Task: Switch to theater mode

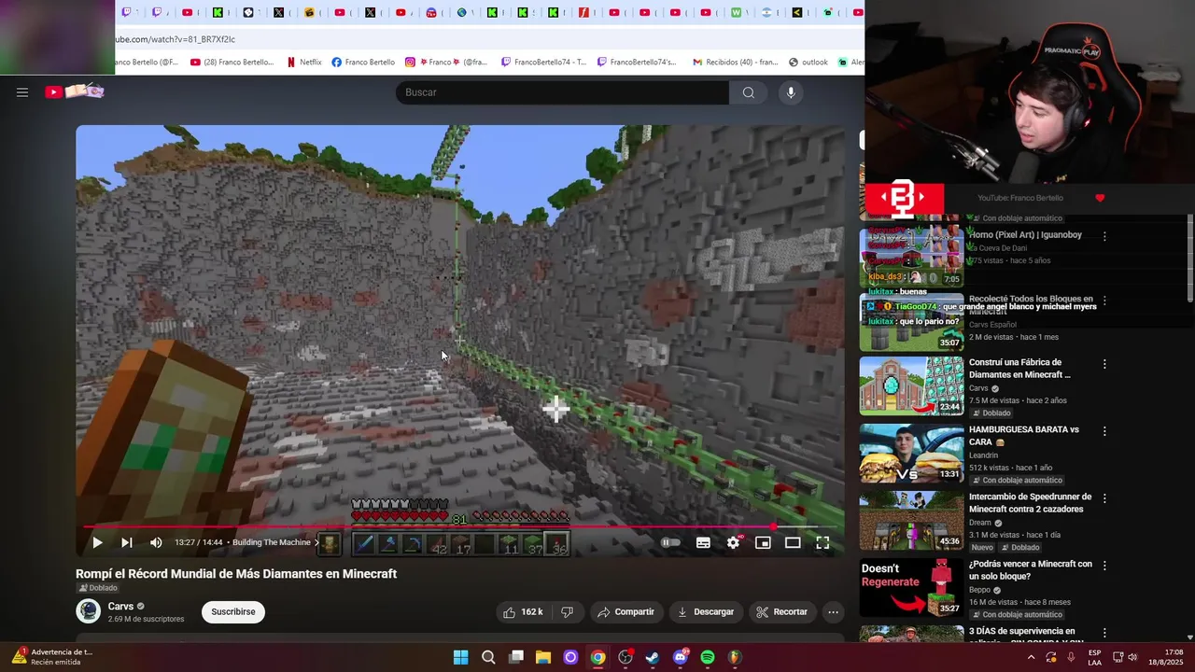Action: click(793, 542)
